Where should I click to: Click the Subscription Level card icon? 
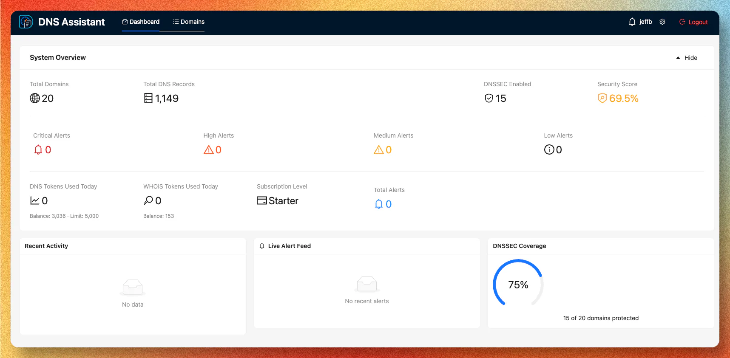tap(262, 200)
